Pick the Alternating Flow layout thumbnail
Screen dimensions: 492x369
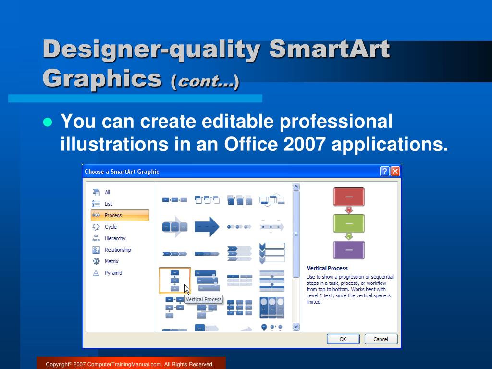(x=239, y=200)
